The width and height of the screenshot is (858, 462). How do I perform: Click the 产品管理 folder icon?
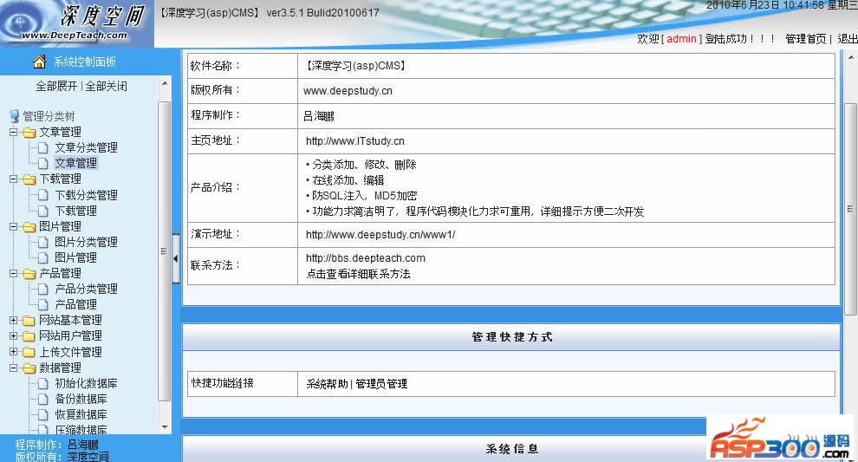pyautogui.click(x=29, y=274)
